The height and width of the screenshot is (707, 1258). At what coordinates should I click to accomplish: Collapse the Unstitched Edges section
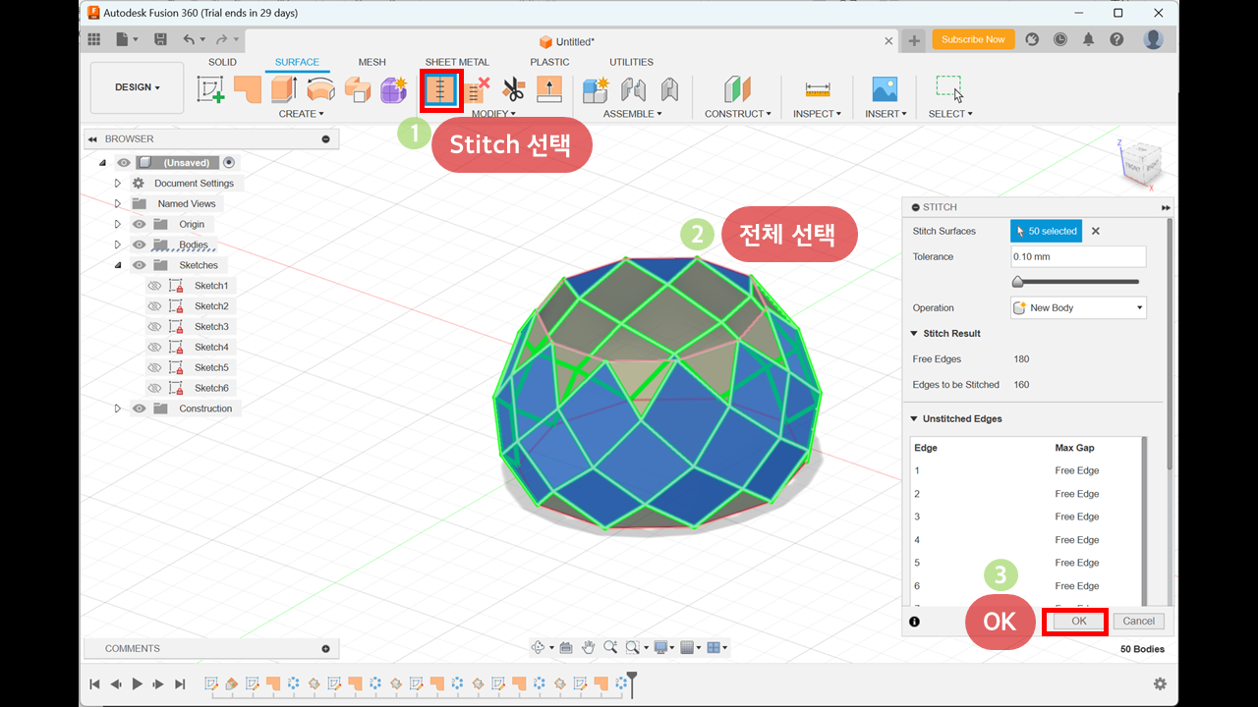point(915,419)
